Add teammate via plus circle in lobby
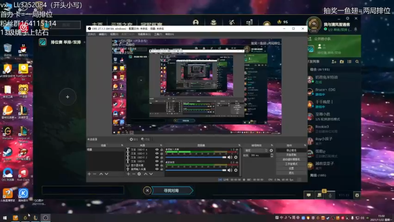Viewport: 394px width, 222px height. point(67,97)
